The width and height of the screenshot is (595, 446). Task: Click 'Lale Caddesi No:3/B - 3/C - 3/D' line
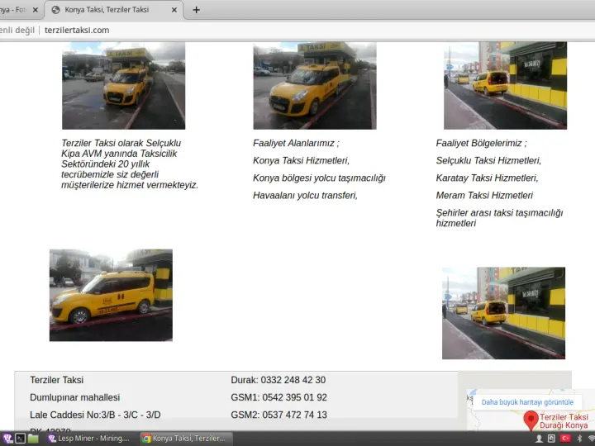(x=95, y=415)
